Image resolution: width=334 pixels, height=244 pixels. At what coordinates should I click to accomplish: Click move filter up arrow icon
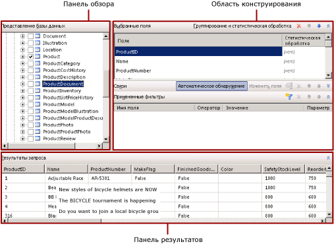tap(309, 97)
